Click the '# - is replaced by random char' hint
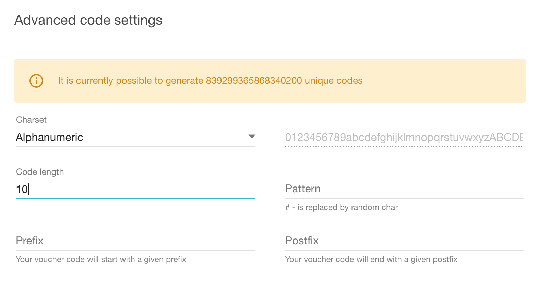Viewport: 537px width, 284px height. [x=342, y=208]
